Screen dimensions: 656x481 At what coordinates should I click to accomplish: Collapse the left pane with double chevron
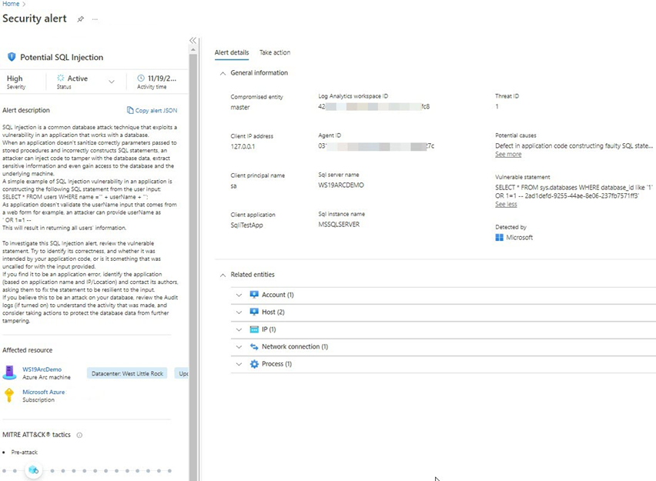192,41
